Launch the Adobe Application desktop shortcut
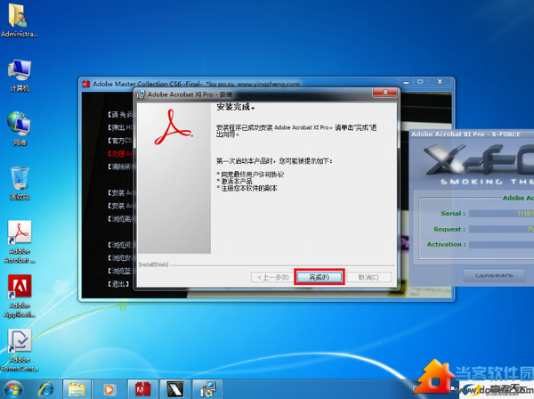 pyautogui.click(x=20, y=297)
